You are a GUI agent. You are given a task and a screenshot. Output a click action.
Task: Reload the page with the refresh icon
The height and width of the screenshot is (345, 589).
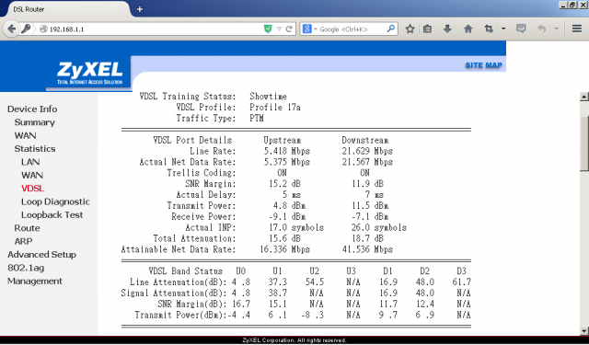click(289, 29)
